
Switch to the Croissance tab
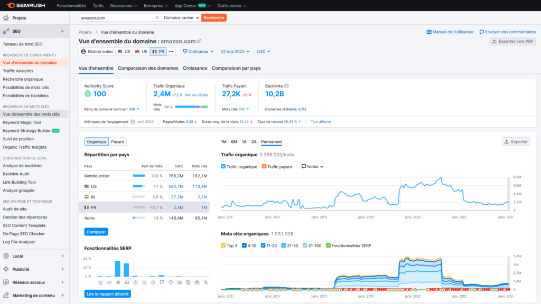(x=195, y=68)
